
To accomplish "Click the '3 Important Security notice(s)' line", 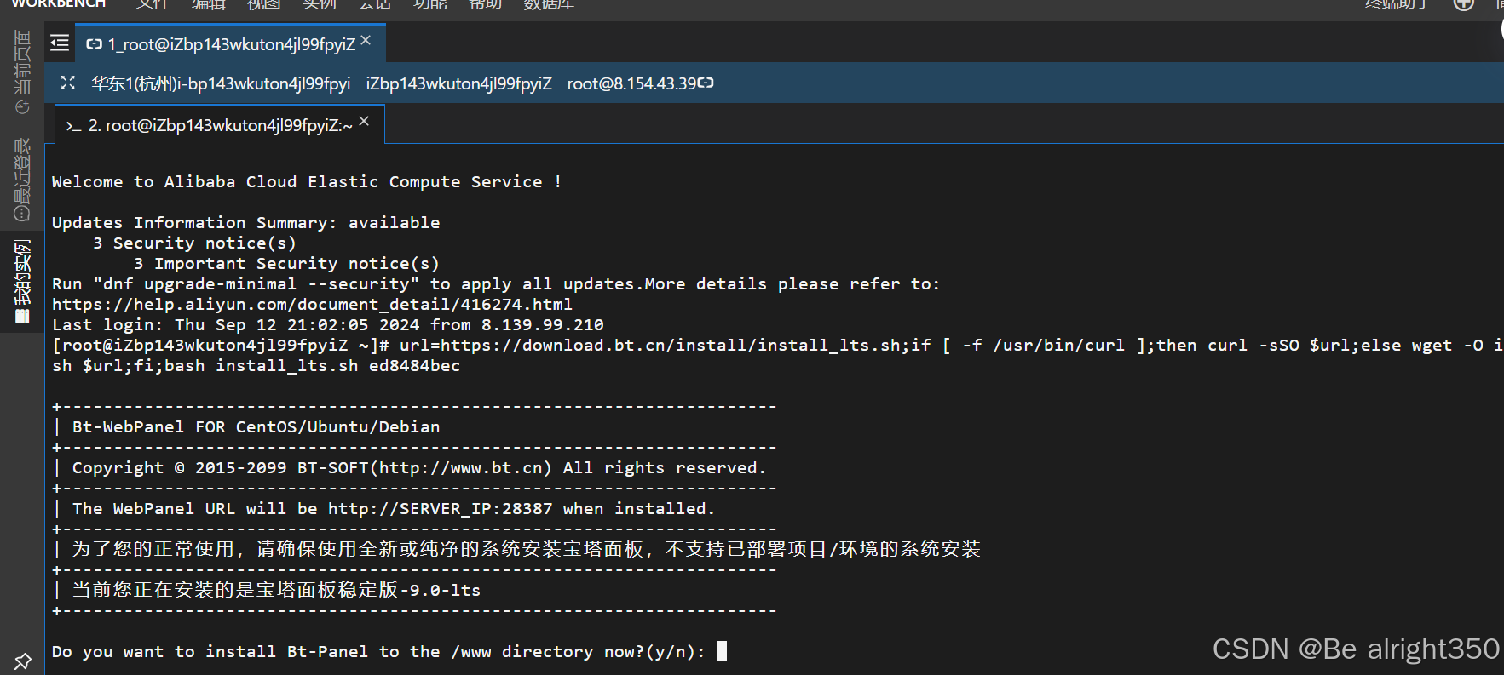I will [x=286, y=263].
